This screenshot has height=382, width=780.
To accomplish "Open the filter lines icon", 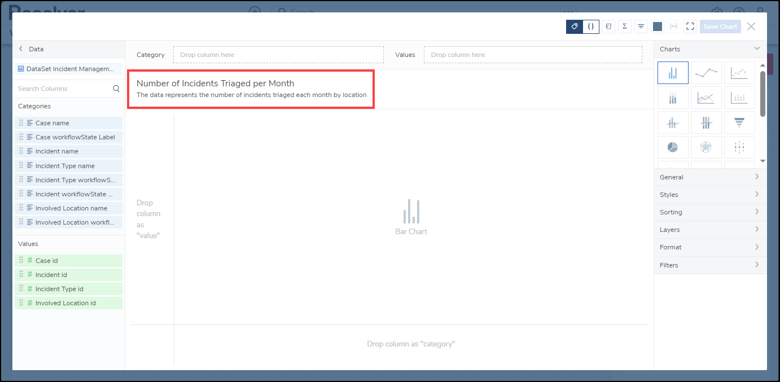I will pyautogui.click(x=641, y=27).
